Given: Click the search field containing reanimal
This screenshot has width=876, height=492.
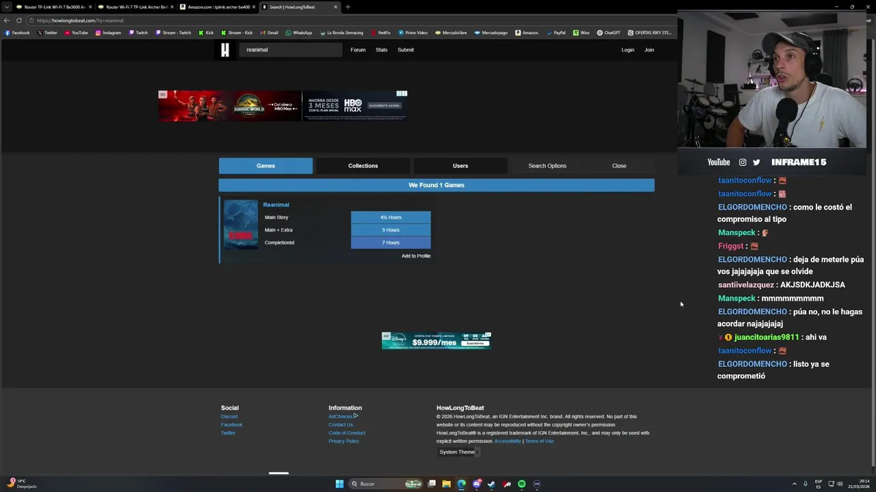Looking at the screenshot, I should click(290, 50).
